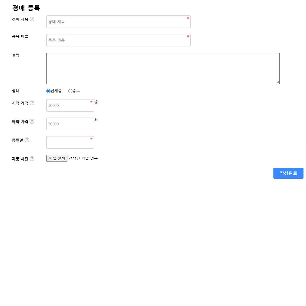The height and width of the screenshot is (306, 306).
Task: Click the 종료일 end date field
Action: pos(70,142)
